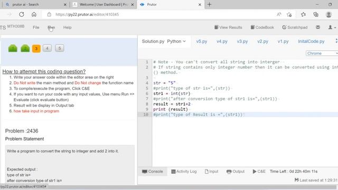Viewport: 338px width, 190px height.
Task: Switch to the v4.py tab
Action: (x=222, y=41)
